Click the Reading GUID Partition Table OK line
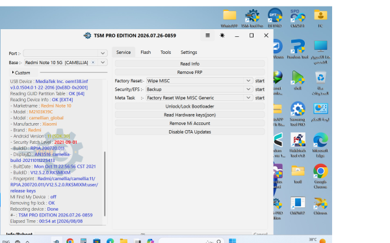 (x=47, y=93)
